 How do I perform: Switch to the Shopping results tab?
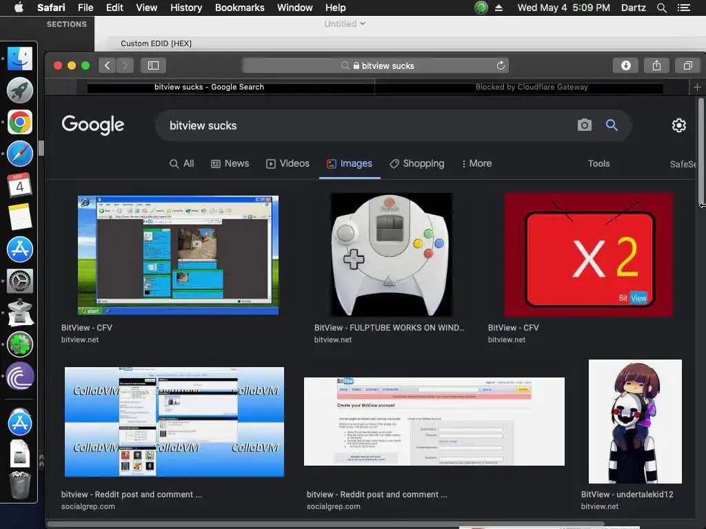click(x=417, y=164)
